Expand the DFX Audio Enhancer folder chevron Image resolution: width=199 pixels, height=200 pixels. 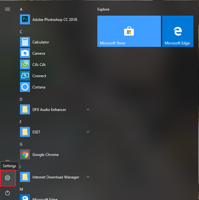click(x=88, y=109)
